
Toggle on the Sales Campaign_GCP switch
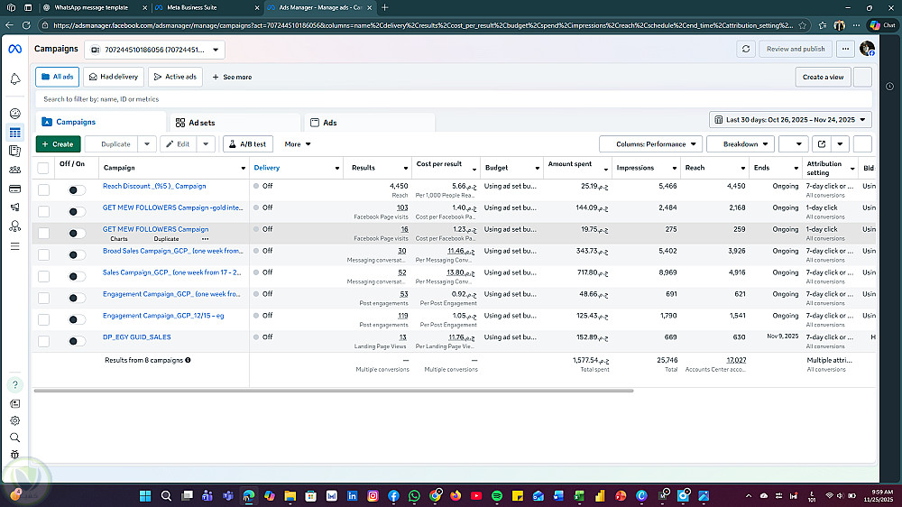76,276
